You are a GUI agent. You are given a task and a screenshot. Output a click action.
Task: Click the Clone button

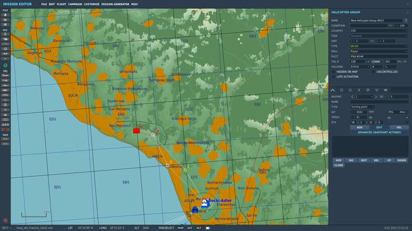pyautogui.click(x=338, y=165)
